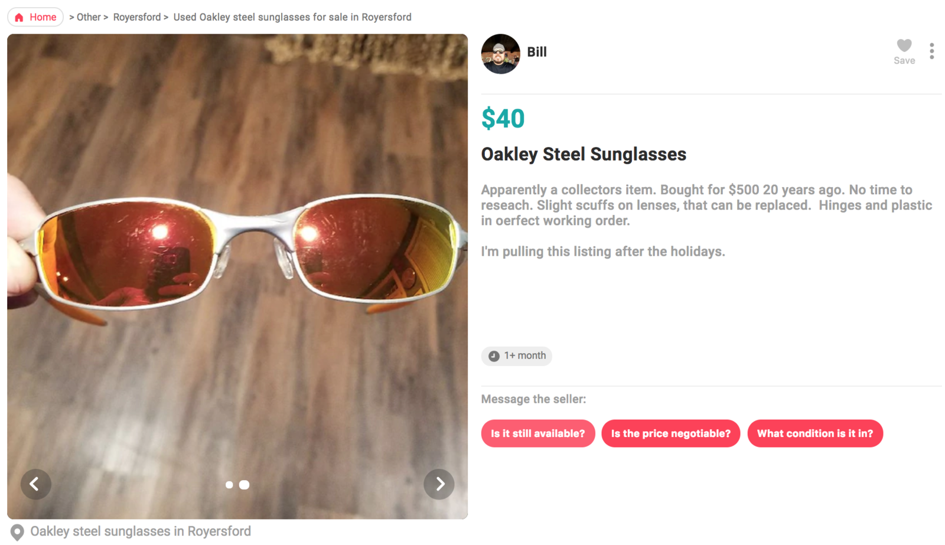Click seller name Bill

537,52
